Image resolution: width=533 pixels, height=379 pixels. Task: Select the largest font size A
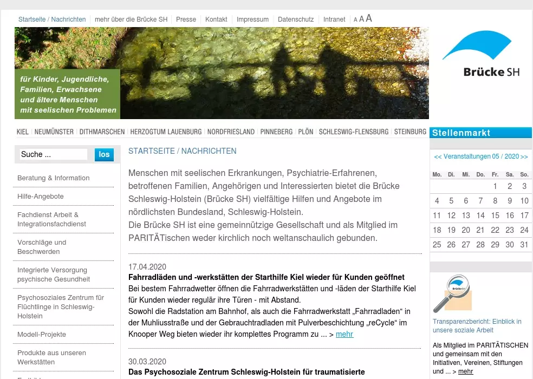369,18
